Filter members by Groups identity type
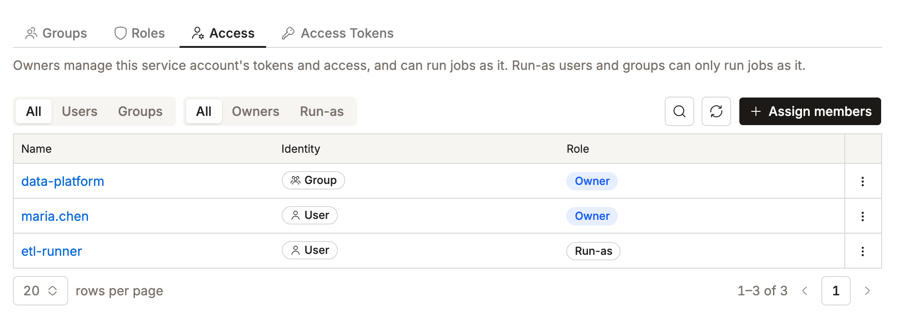 tap(140, 111)
